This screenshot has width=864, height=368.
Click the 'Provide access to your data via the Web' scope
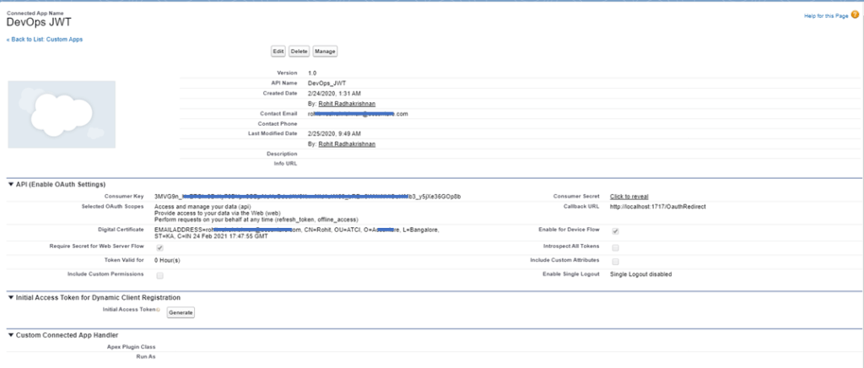point(218,213)
